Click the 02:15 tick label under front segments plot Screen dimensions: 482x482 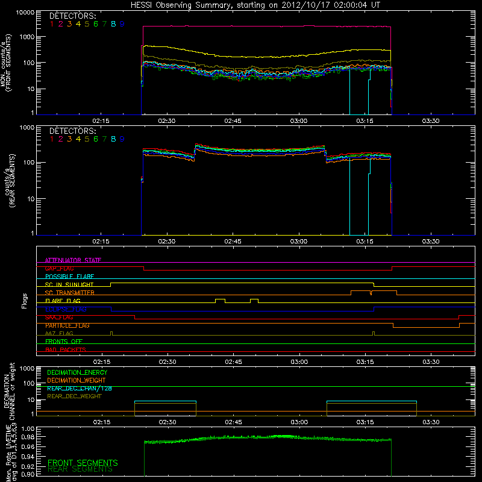coord(101,121)
